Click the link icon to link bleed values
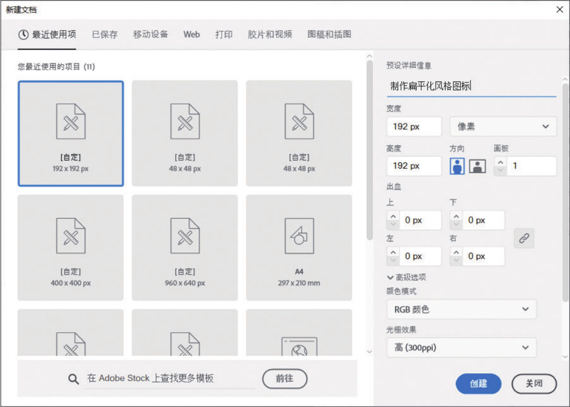This screenshot has width=570, height=407. pos(524,238)
